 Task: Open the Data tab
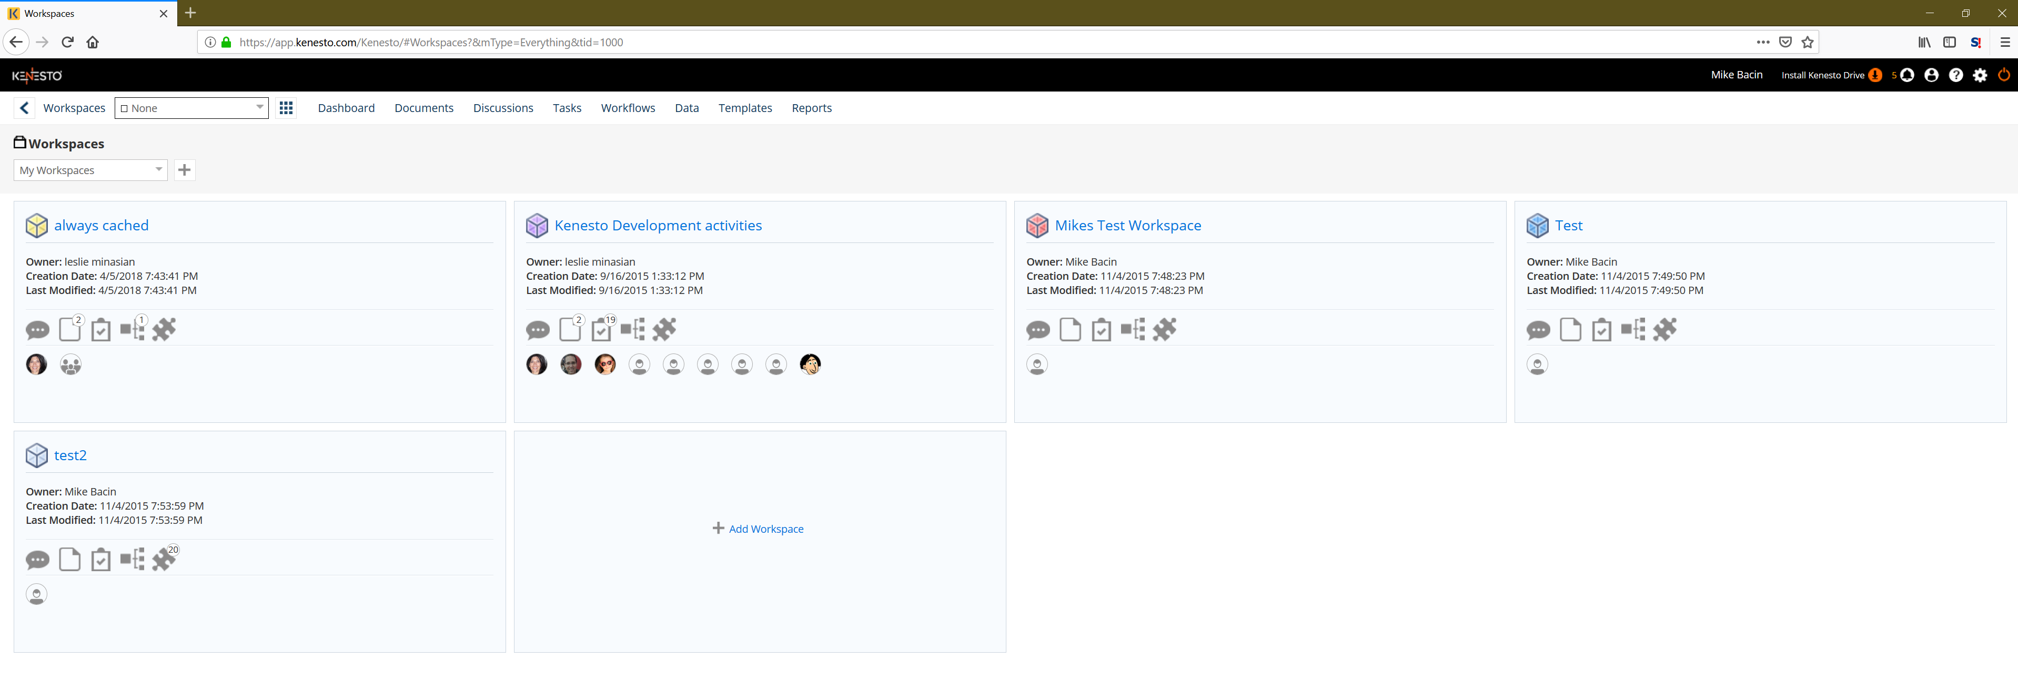(x=687, y=108)
